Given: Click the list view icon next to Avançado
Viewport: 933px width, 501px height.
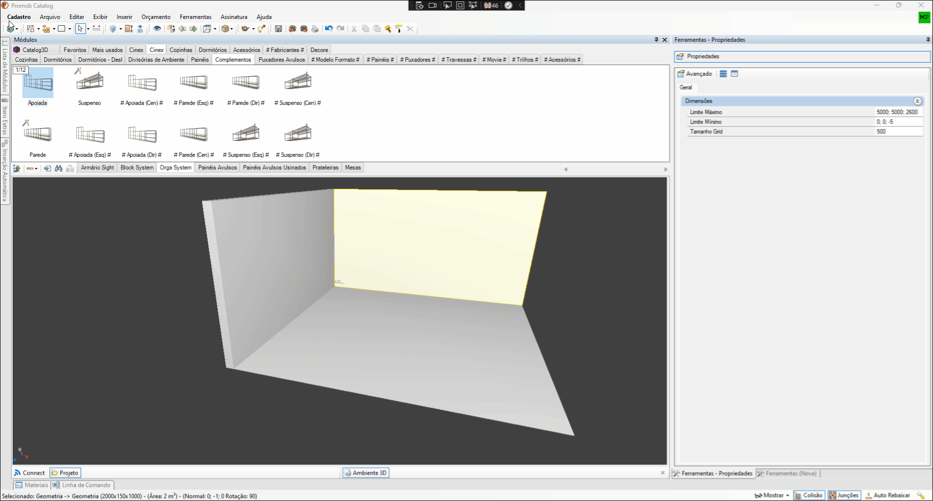Looking at the screenshot, I should tap(723, 74).
